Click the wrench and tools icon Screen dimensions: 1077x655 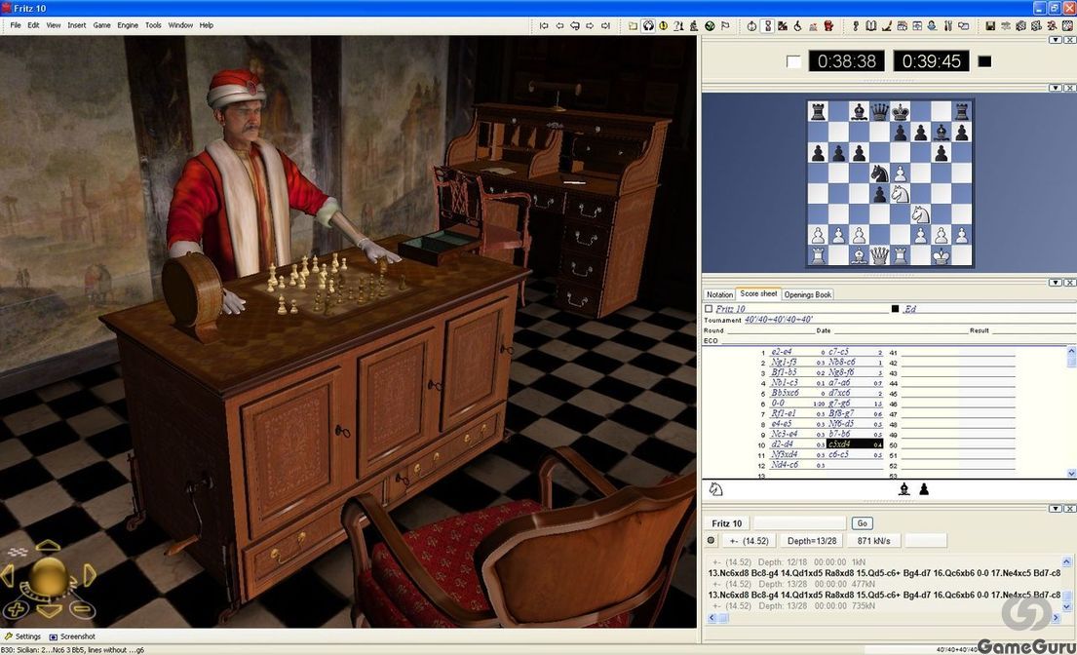tap(948, 26)
